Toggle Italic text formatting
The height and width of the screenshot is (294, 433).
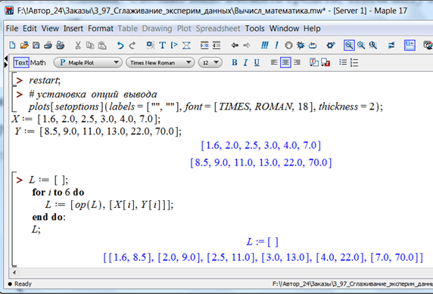pyautogui.click(x=245, y=63)
